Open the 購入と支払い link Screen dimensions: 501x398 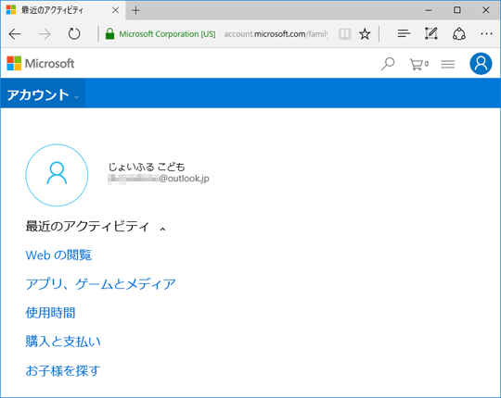point(63,342)
